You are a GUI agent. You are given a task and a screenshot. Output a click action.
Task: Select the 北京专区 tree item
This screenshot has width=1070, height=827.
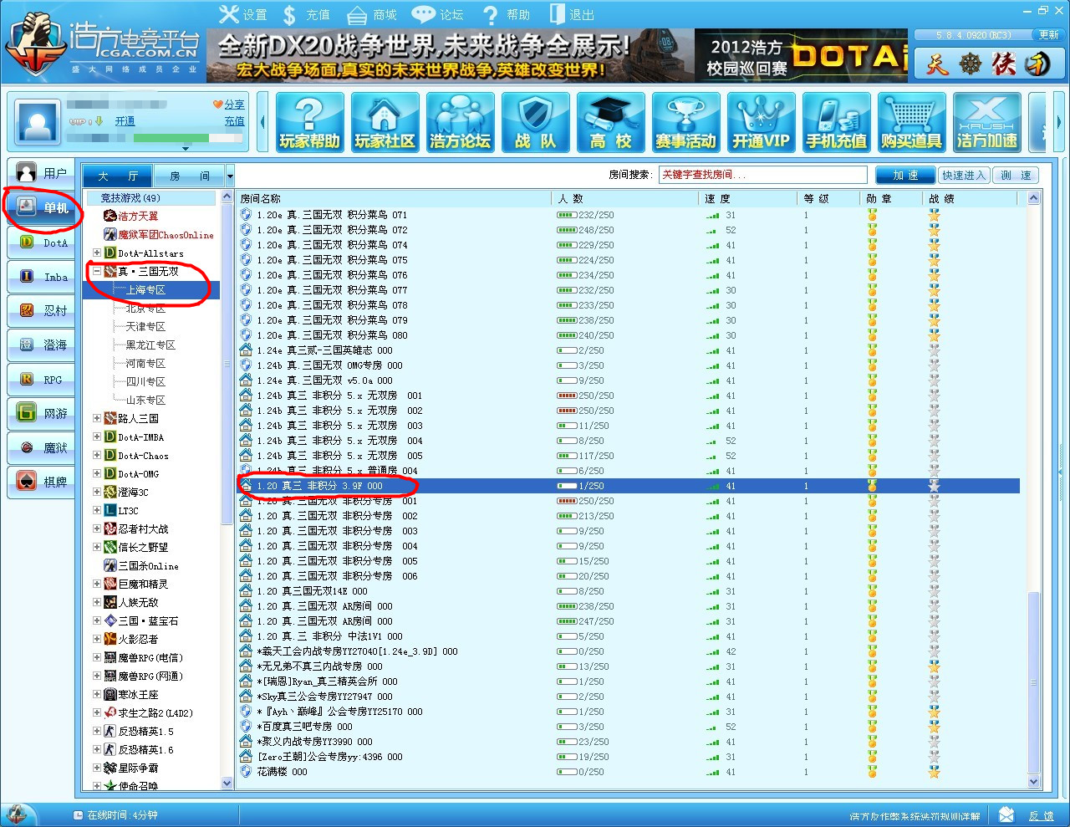point(145,308)
